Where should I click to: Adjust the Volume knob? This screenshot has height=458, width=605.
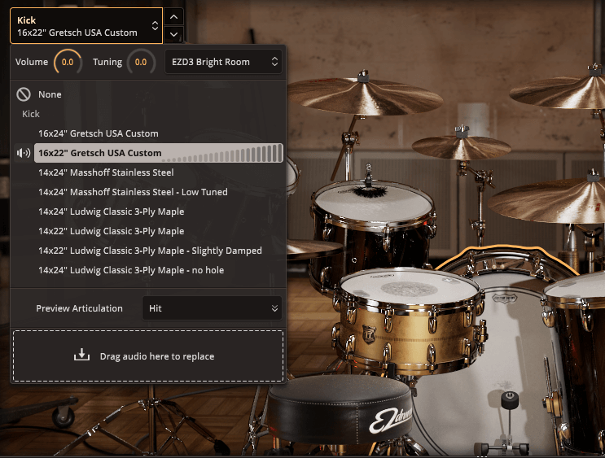pos(68,62)
